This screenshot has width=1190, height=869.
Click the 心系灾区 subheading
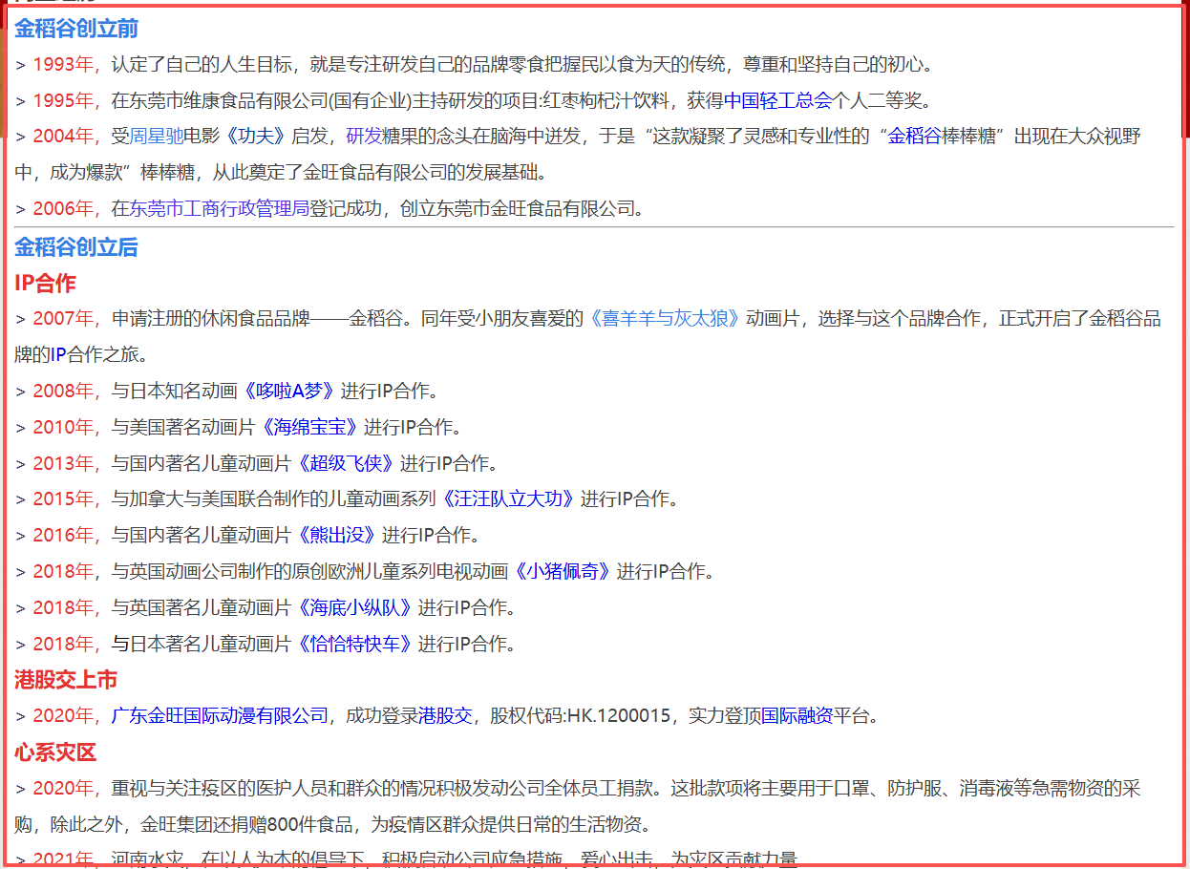point(55,752)
